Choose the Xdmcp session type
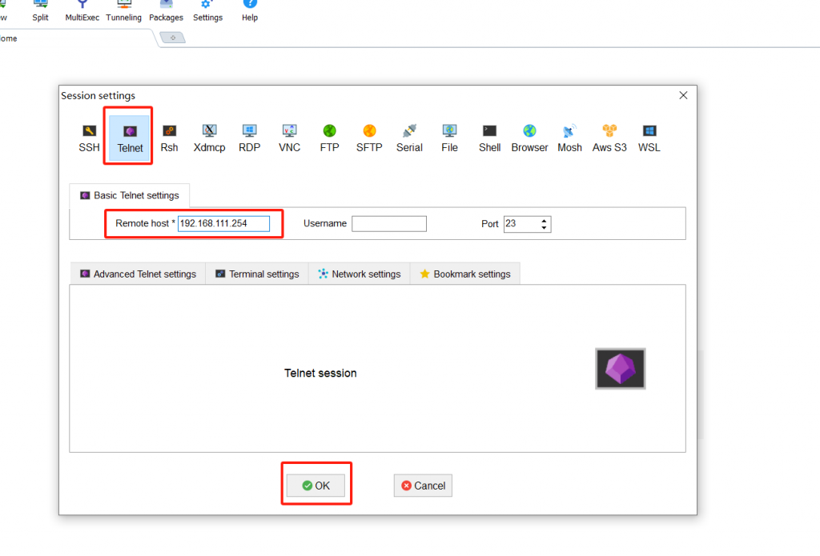Image resolution: width=820 pixels, height=556 pixels. coord(209,138)
